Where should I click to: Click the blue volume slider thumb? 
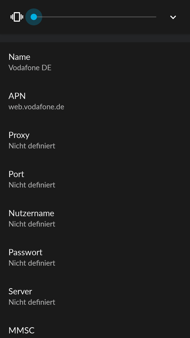pos(34,17)
